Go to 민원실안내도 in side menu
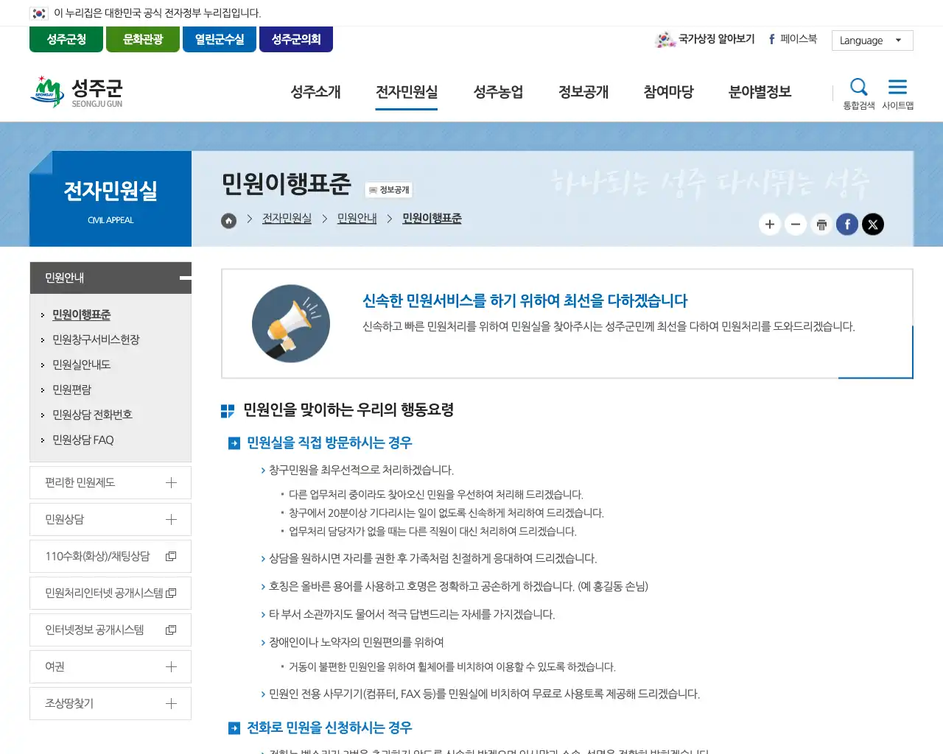This screenshot has width=943, height=754. (81, 365)
